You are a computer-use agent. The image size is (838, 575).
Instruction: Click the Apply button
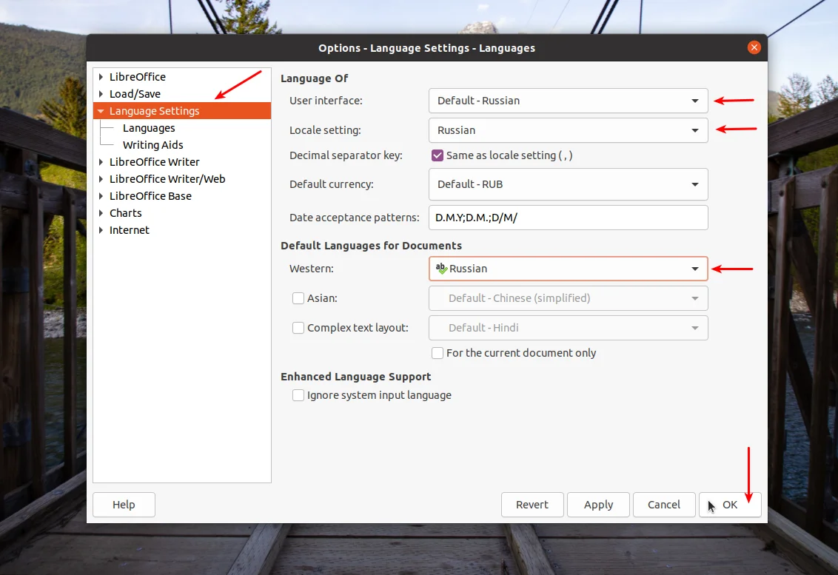click(598, 505)
